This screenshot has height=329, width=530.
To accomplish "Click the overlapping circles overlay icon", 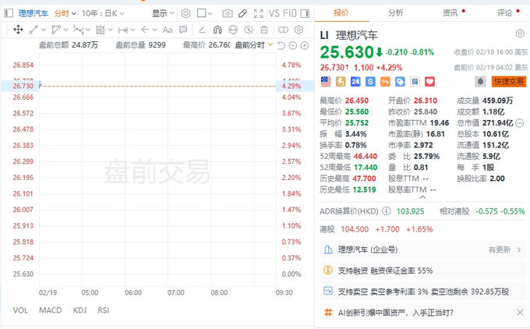I will coord(283,30).
